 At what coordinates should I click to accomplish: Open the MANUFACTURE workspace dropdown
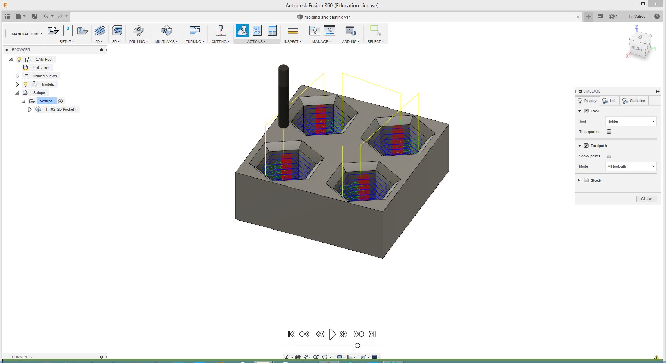[x=27, y=34]
